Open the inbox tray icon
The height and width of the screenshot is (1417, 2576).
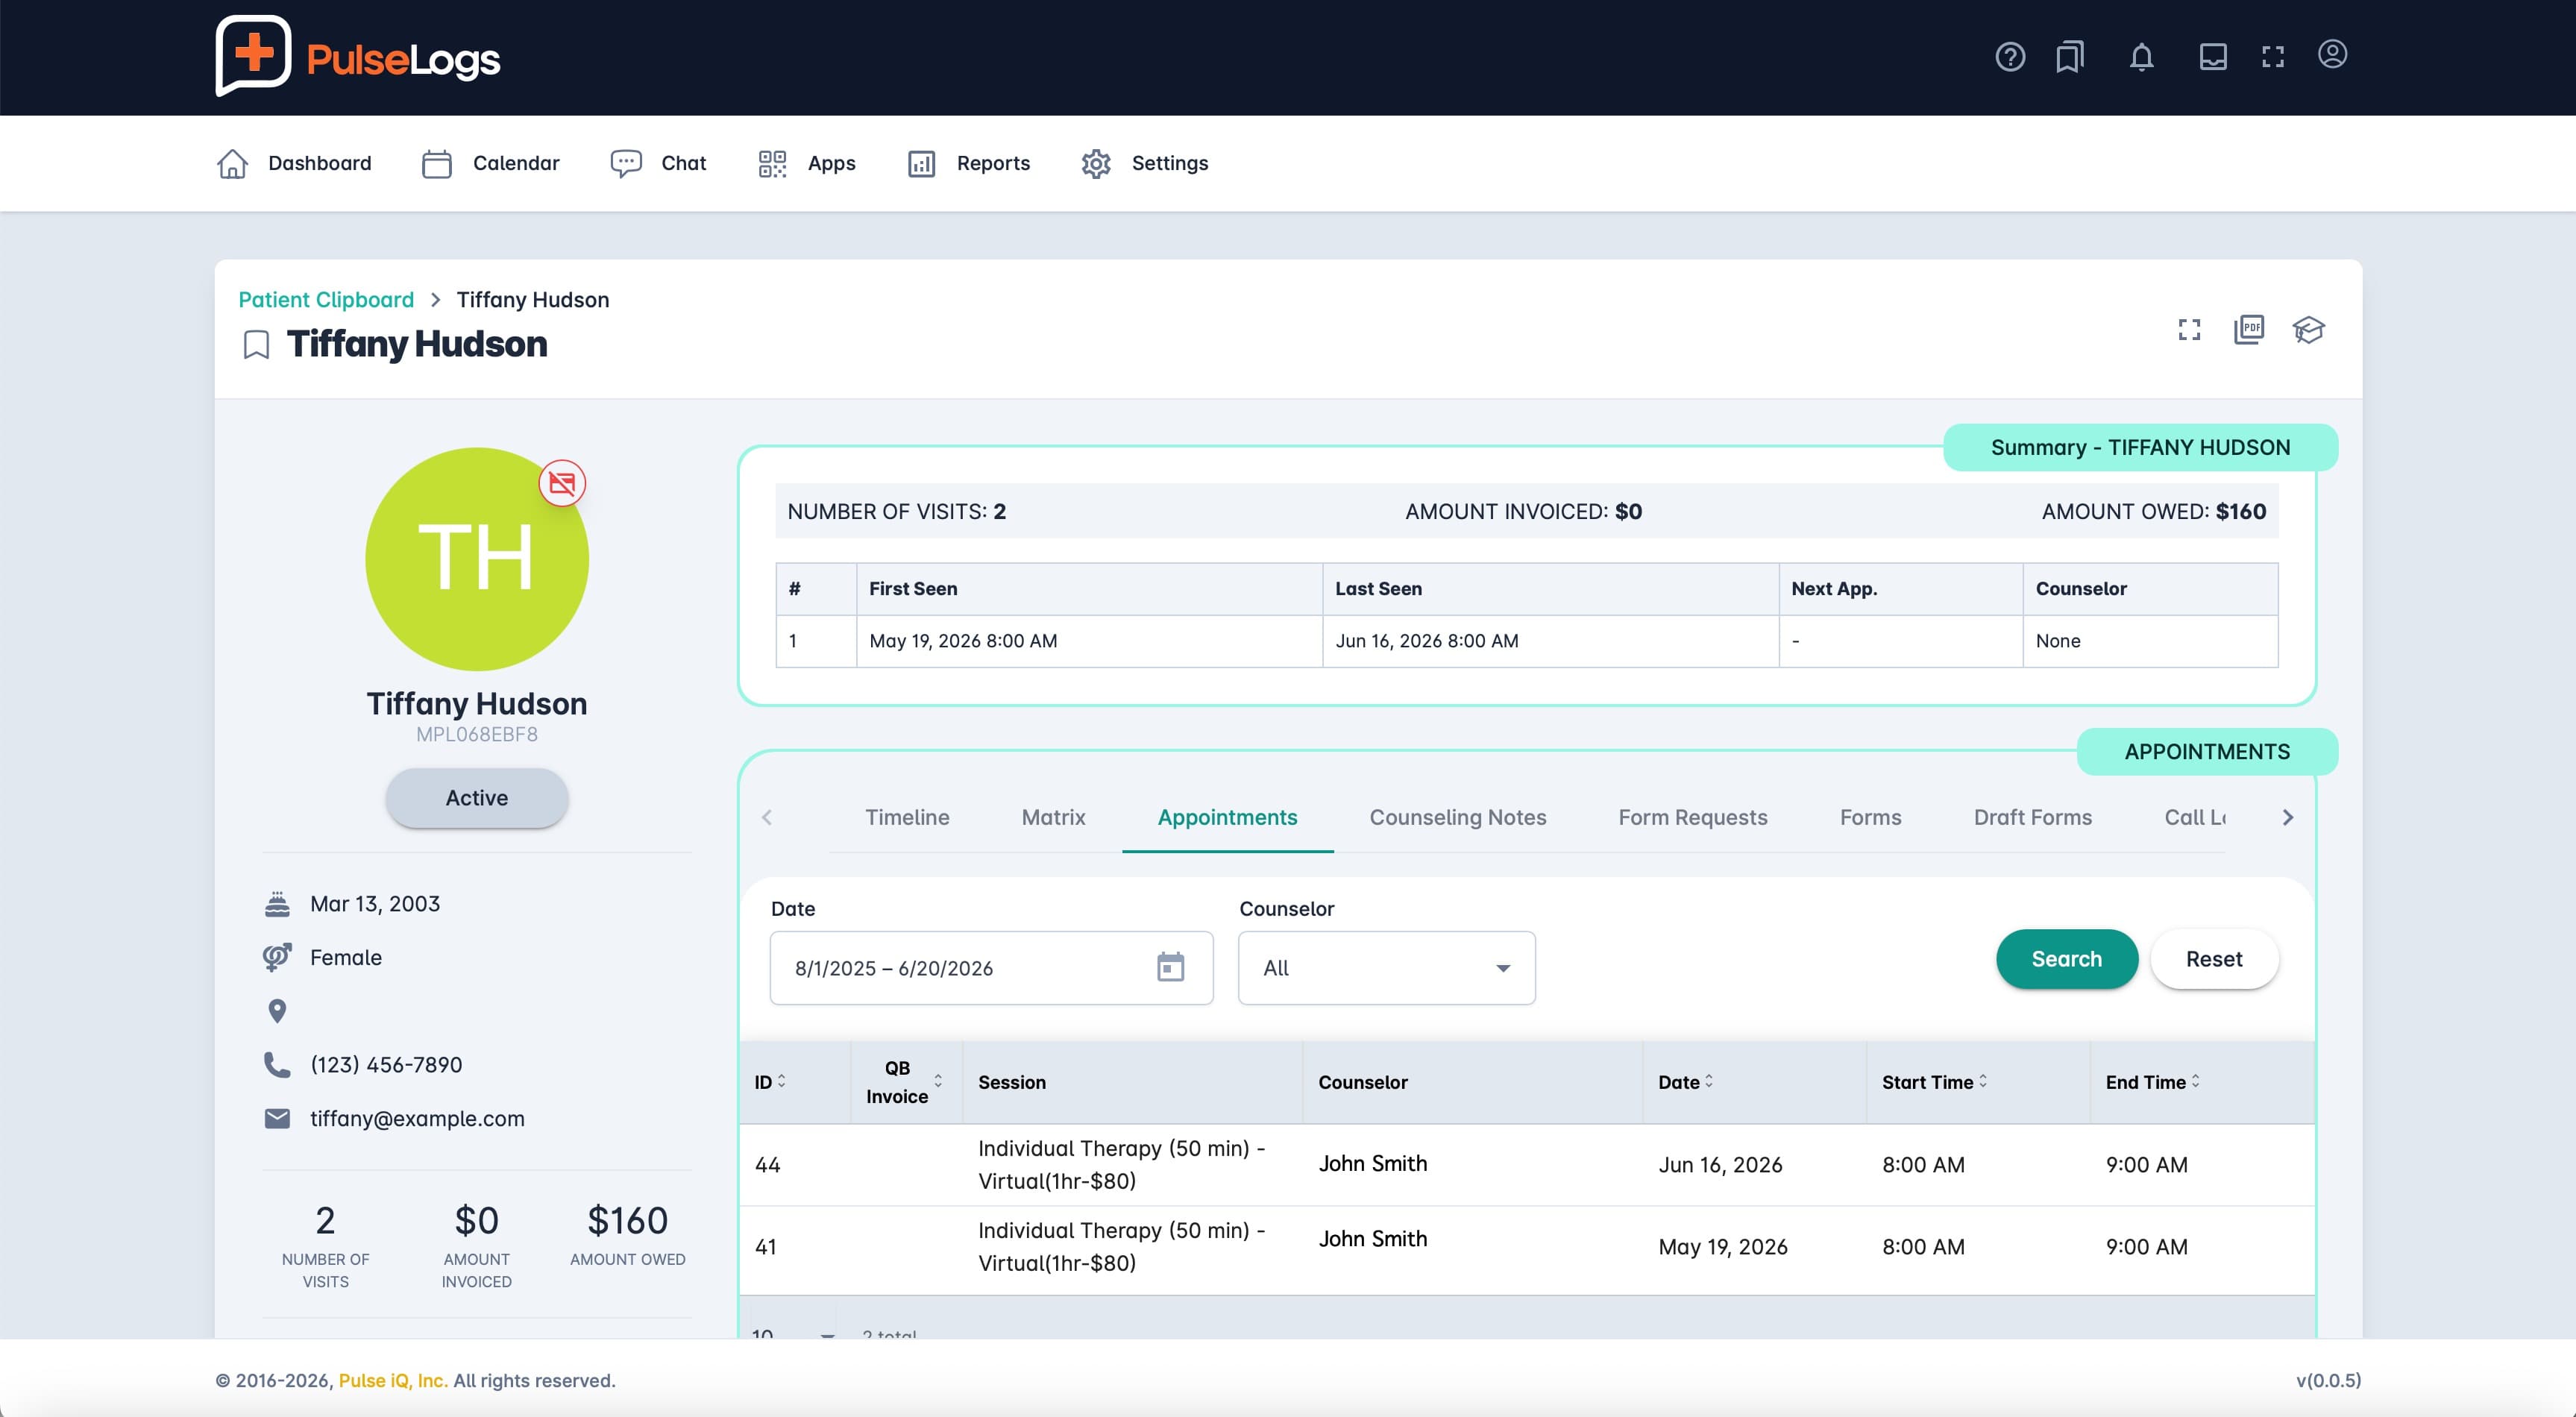[2213, 57]
